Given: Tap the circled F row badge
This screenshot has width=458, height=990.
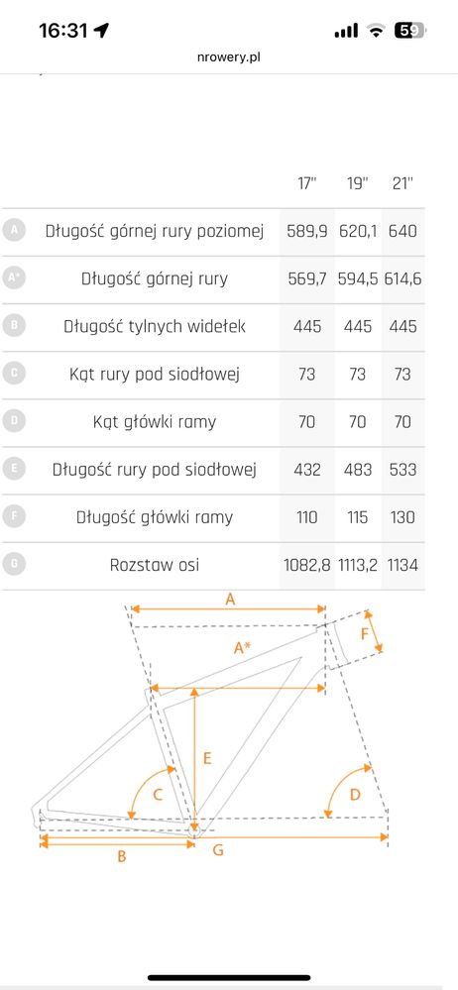Looking at the screenshot, I should pyautogui.click(x=13, y=516).
